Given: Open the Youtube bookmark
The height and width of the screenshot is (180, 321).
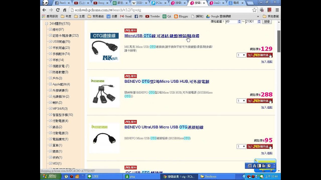Looking at the screenshot, I should pos(152,16).
